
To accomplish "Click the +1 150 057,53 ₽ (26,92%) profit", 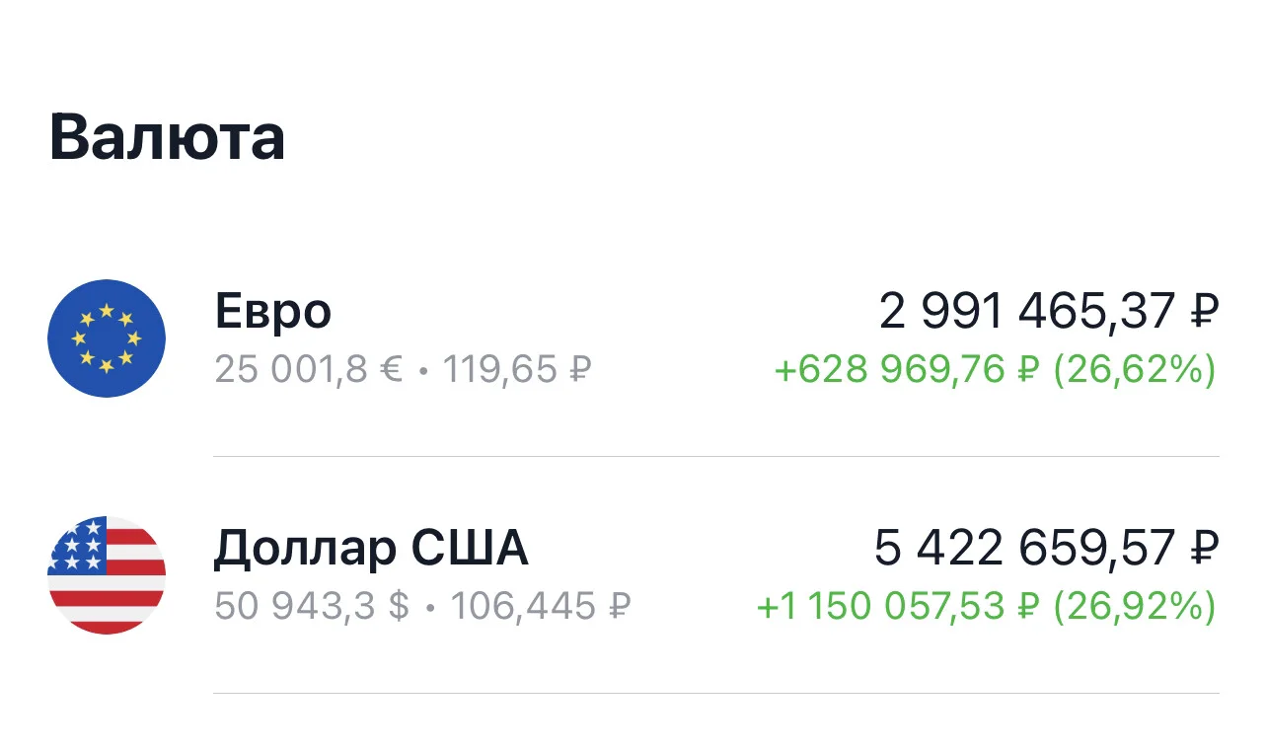I will click(987, 606).
